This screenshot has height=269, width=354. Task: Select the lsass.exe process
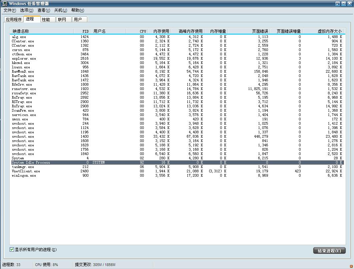[177, 67]
